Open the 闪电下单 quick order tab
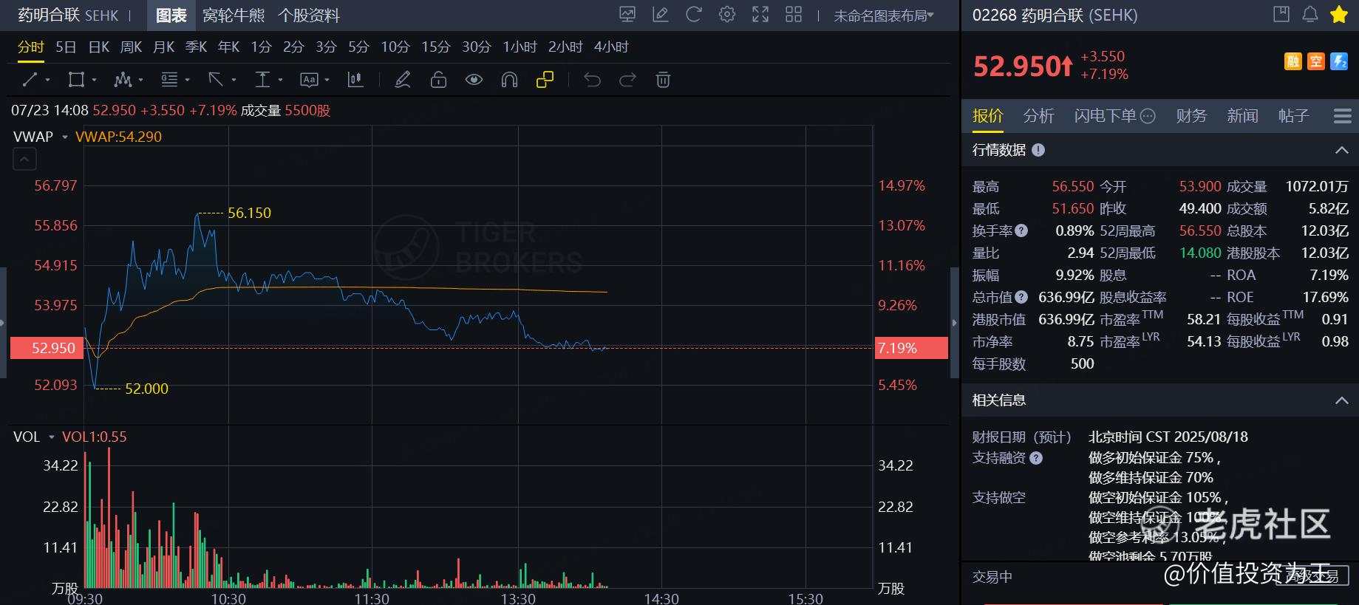The width and height of the screenshot is (1359, 605). 1105,116
